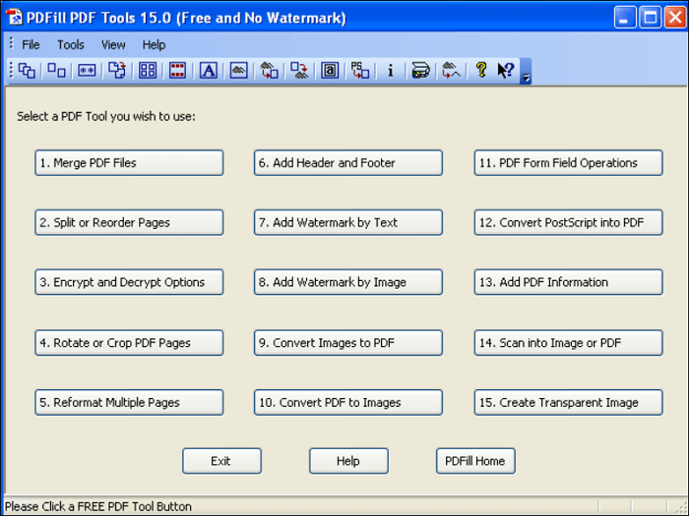Click '1. Merge PDF Files' button

coord(129,163)
